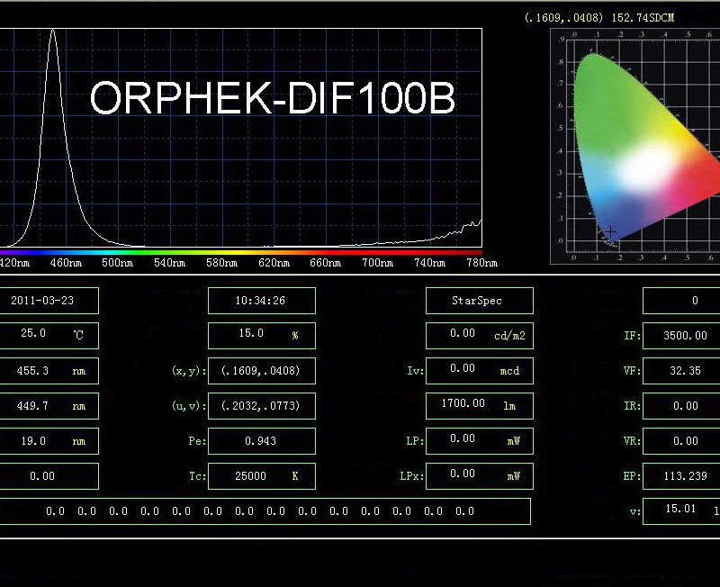Click the 1700.00 lm flux field

tap(480, 406)
